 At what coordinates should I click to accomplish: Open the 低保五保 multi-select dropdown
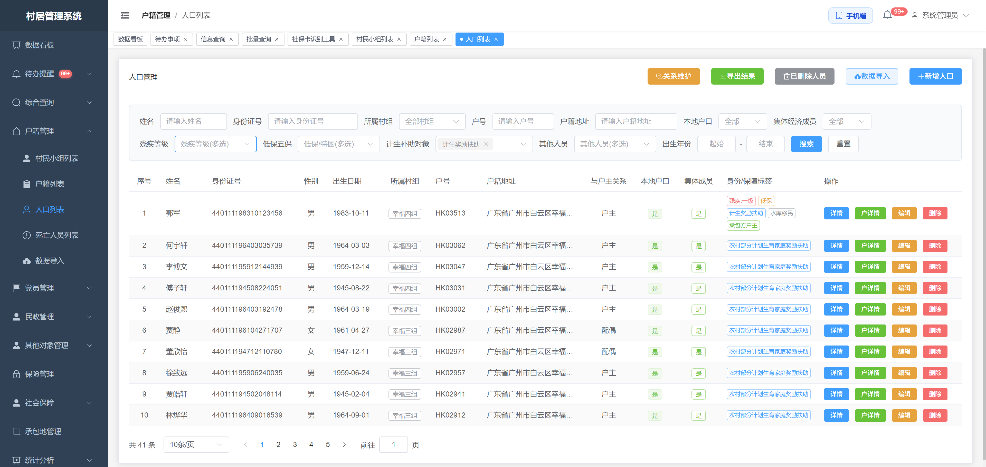pyautogui.click(x=339, y=144)
